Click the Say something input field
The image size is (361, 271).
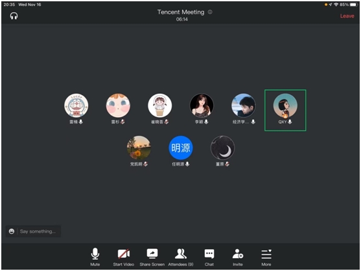(x=38, y=232)
